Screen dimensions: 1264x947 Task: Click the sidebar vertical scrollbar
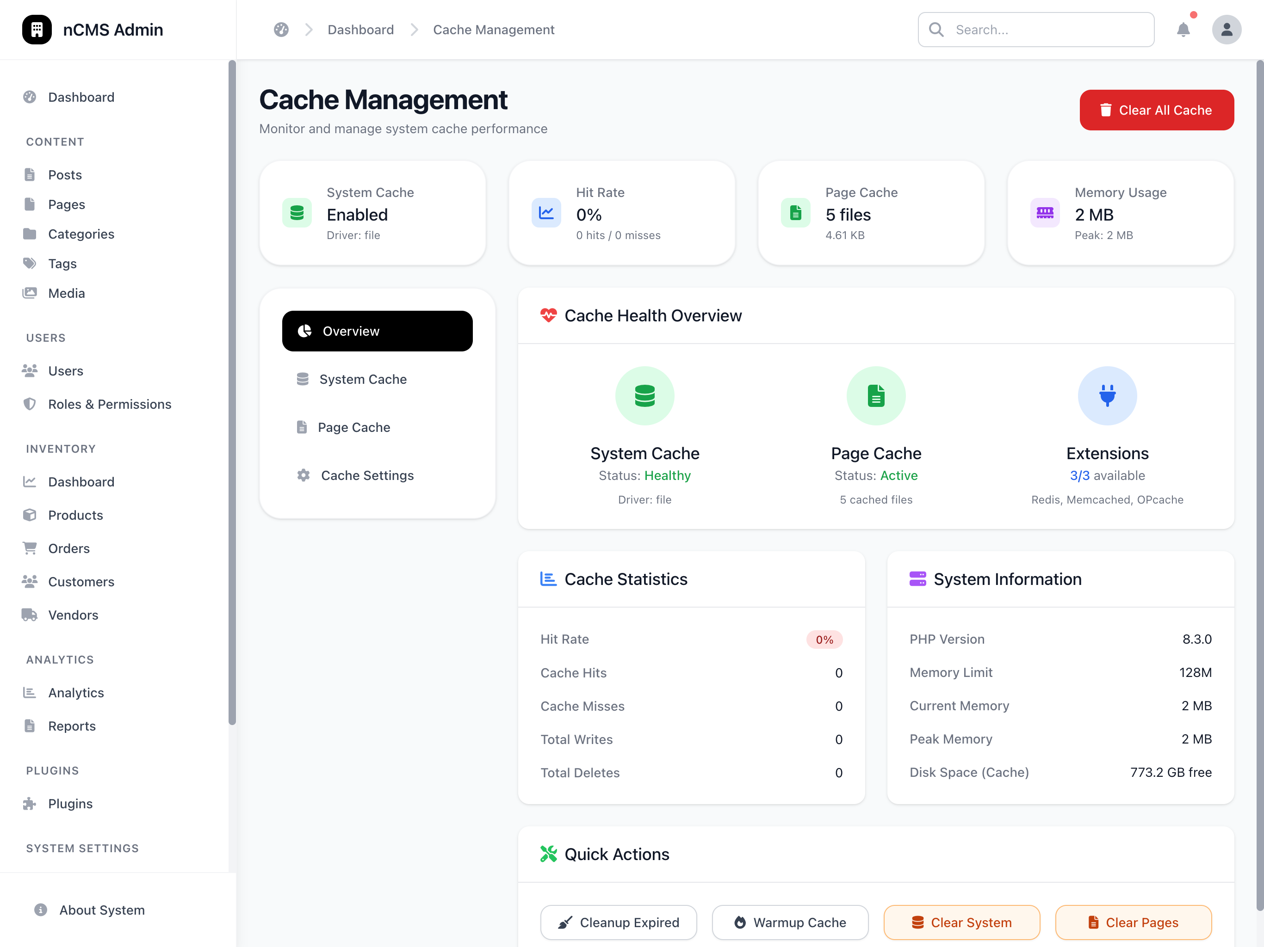coord(232,393)
